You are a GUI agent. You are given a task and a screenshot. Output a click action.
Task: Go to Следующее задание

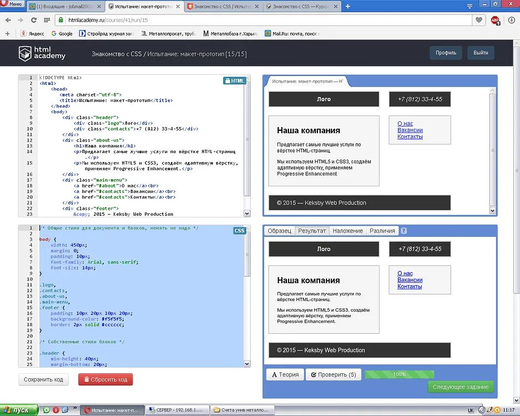coord(460,387)
